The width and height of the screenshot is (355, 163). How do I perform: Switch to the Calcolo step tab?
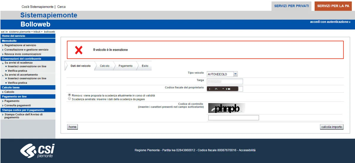point(105,66)
